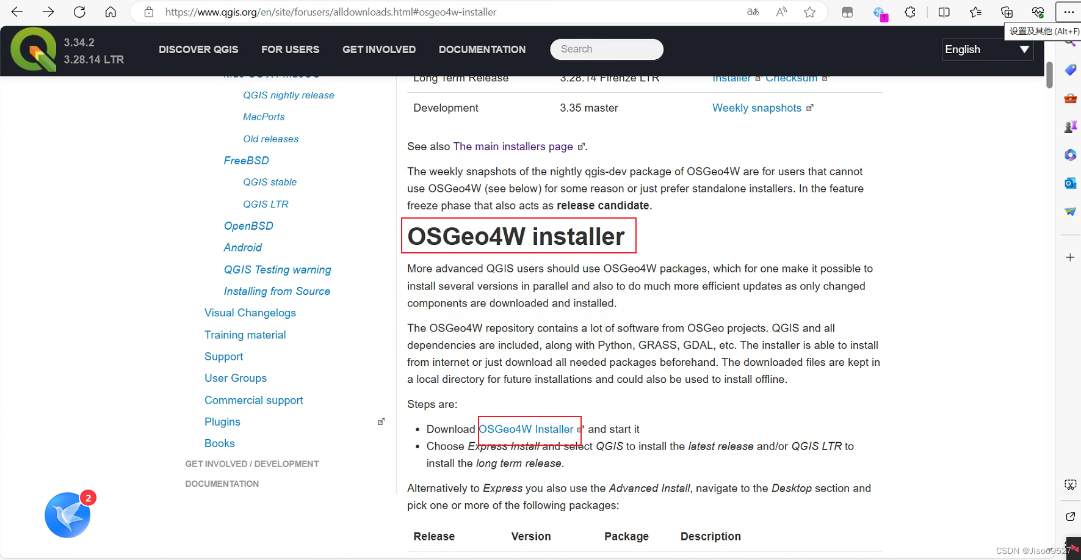
Task: Open the games chess icon in sidebar
Action: [1070, 126]
